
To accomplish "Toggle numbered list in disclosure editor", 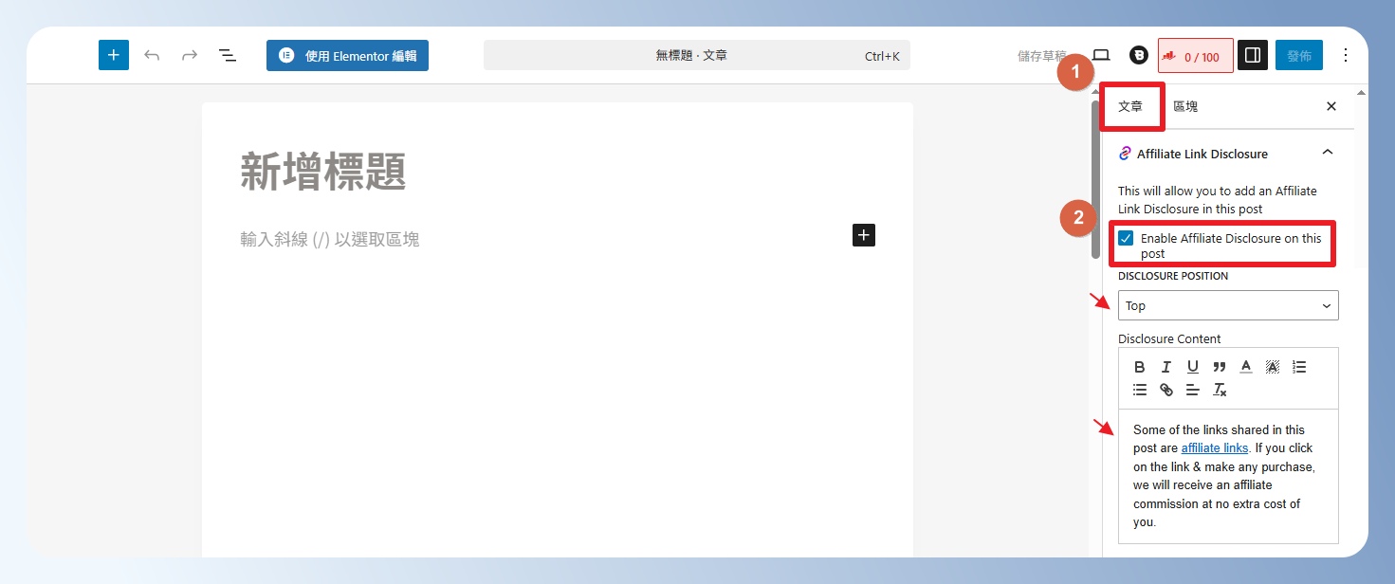I will (1299, 367).
